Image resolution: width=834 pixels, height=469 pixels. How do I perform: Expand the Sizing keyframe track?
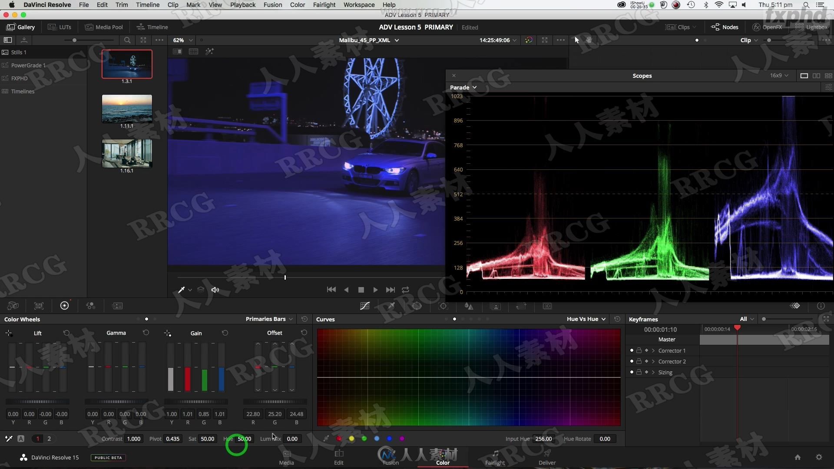653,372
